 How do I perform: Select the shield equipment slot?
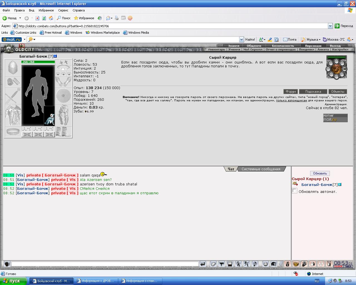(x=63, y=96)
